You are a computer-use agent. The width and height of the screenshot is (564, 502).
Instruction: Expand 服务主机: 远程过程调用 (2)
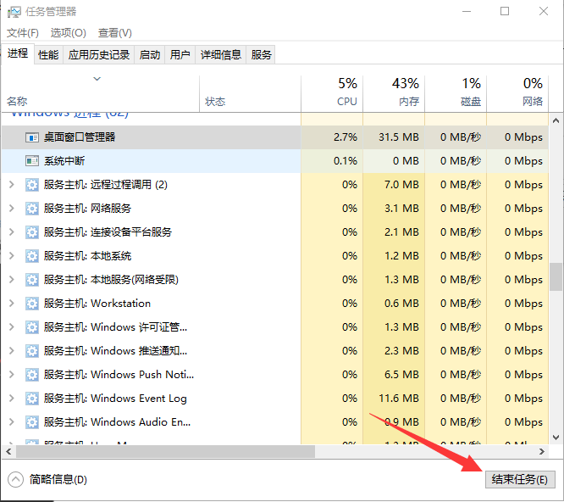click(x=12, y=185)
